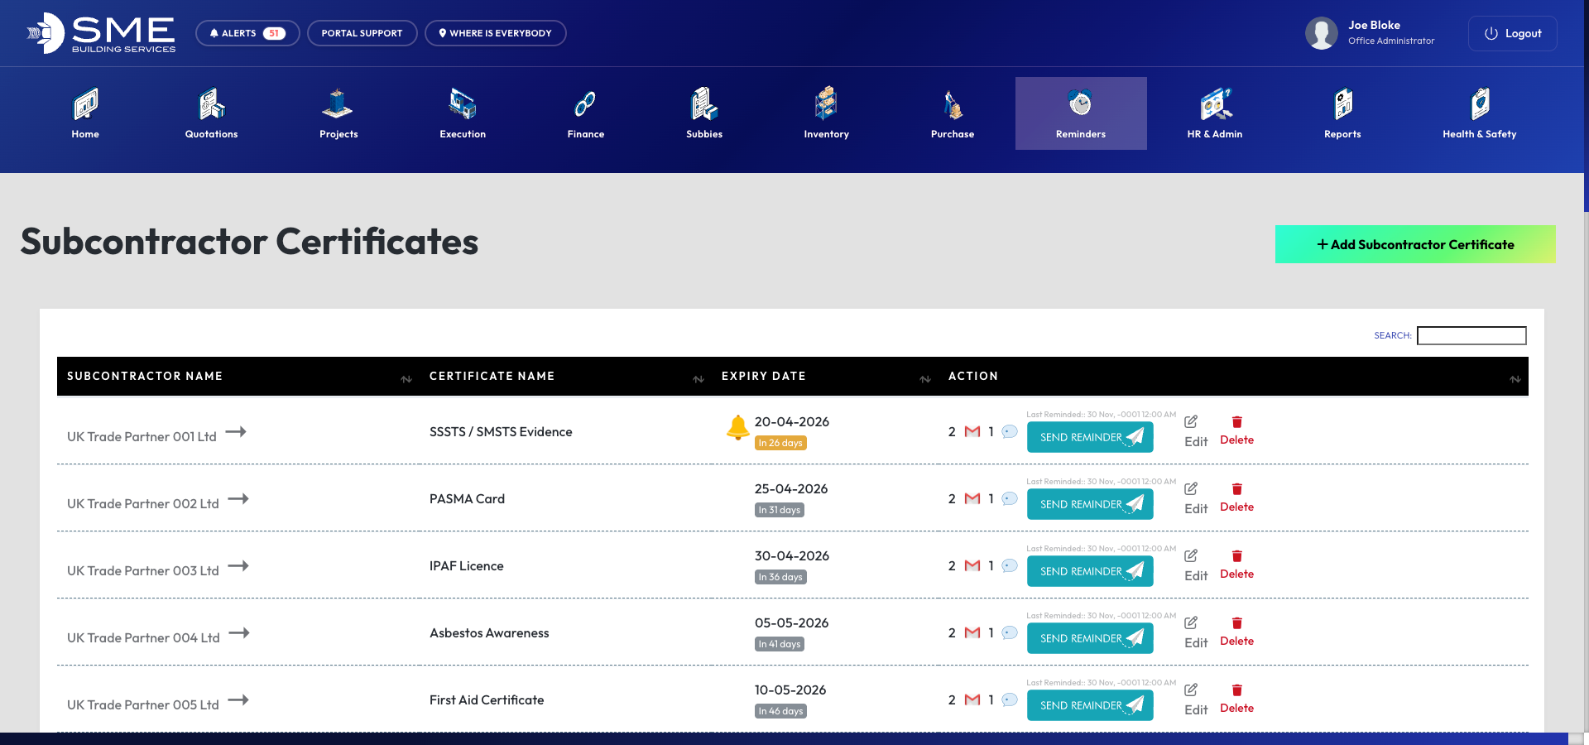The height and width of the screenshot is (745, 1589).
Task: Click into the Search input field
Action: [x=1471, y=335]
